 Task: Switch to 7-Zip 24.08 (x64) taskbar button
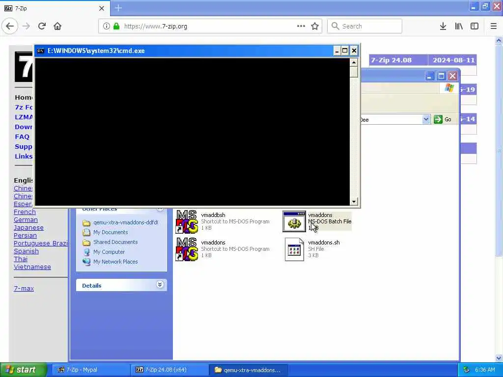pos(169,370)
